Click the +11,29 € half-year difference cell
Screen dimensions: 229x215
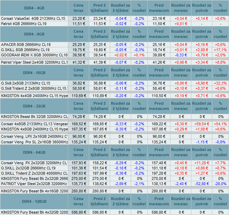(x=202, y=163)
